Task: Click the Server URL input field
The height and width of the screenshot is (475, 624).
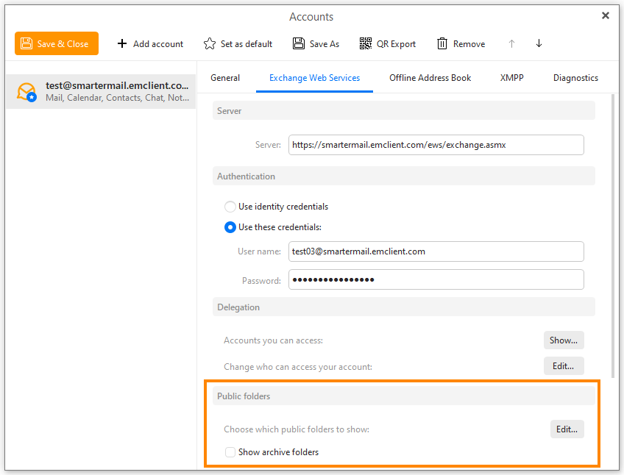Action: (436, 145)
